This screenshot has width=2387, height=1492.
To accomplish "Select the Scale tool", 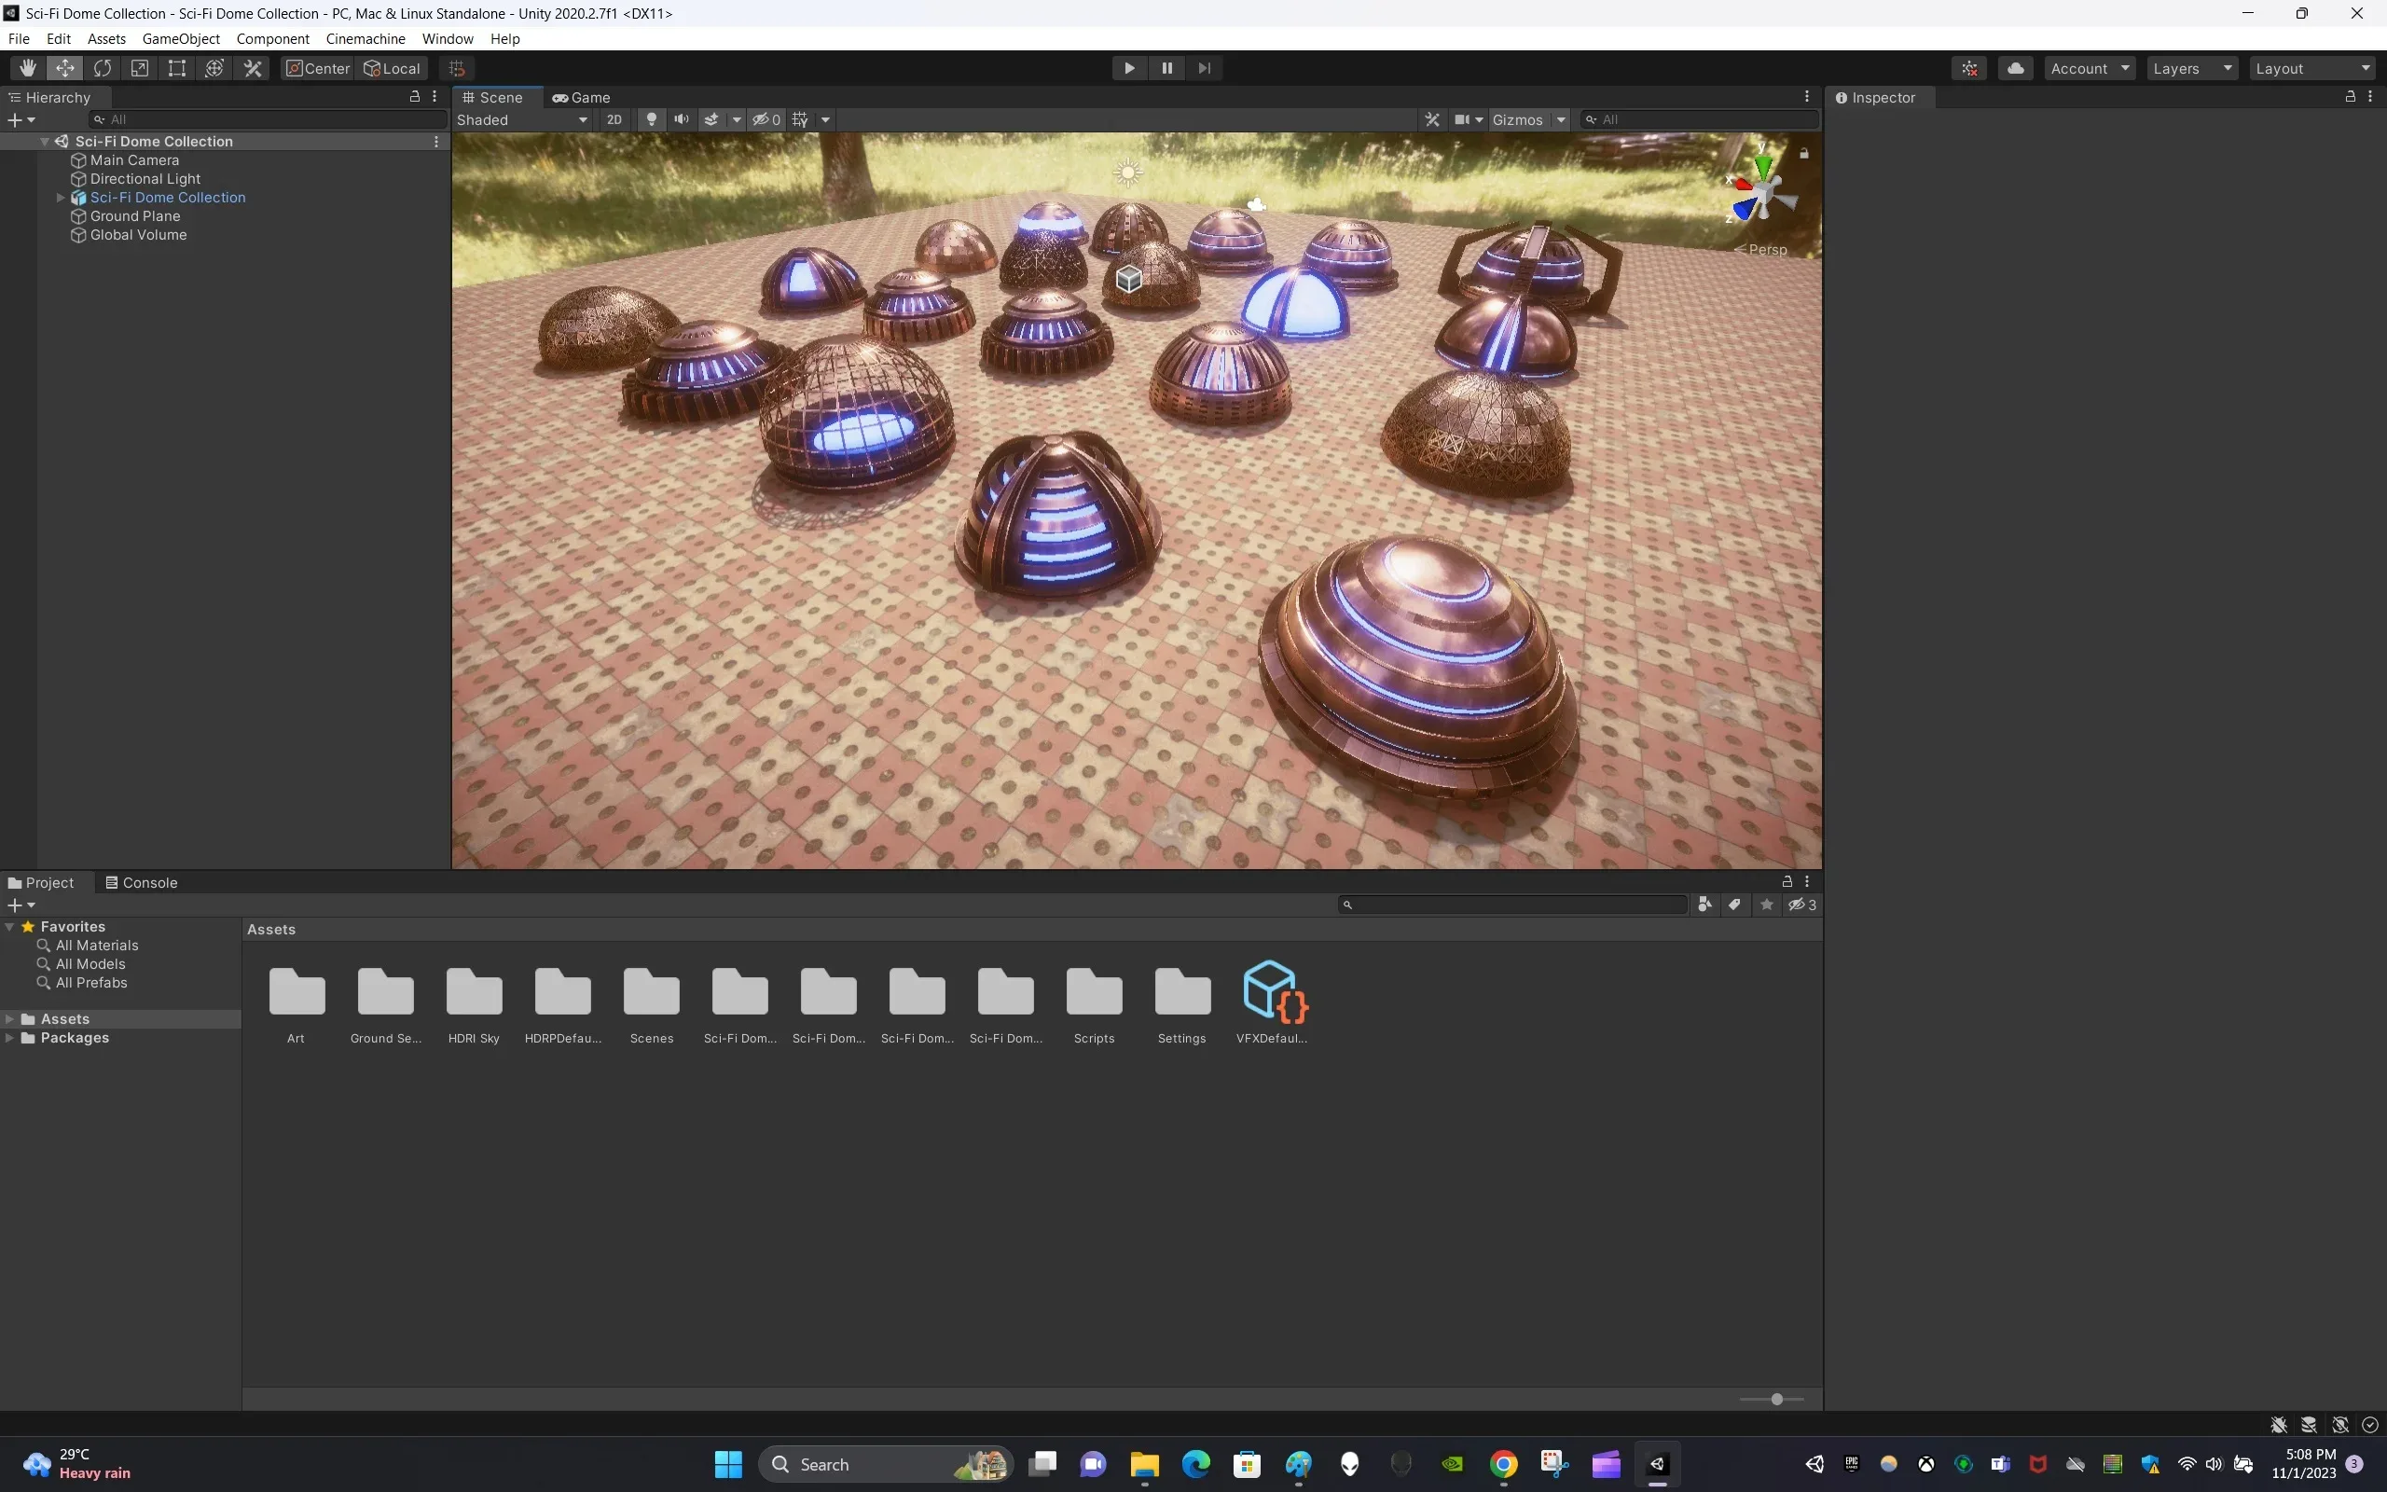I will click(x=140, y=68).
